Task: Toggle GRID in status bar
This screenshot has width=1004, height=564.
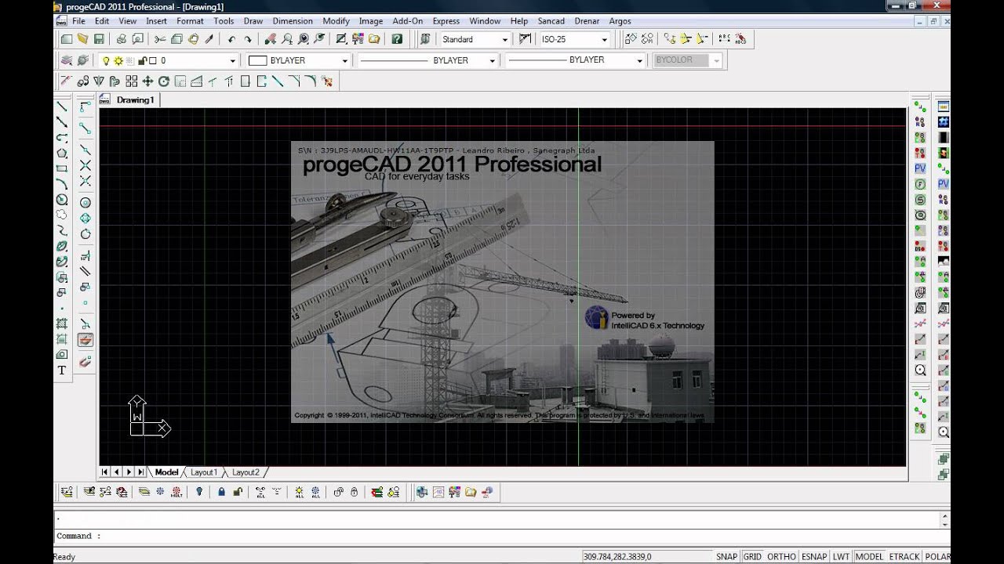Action: click(x=752, y=557)
